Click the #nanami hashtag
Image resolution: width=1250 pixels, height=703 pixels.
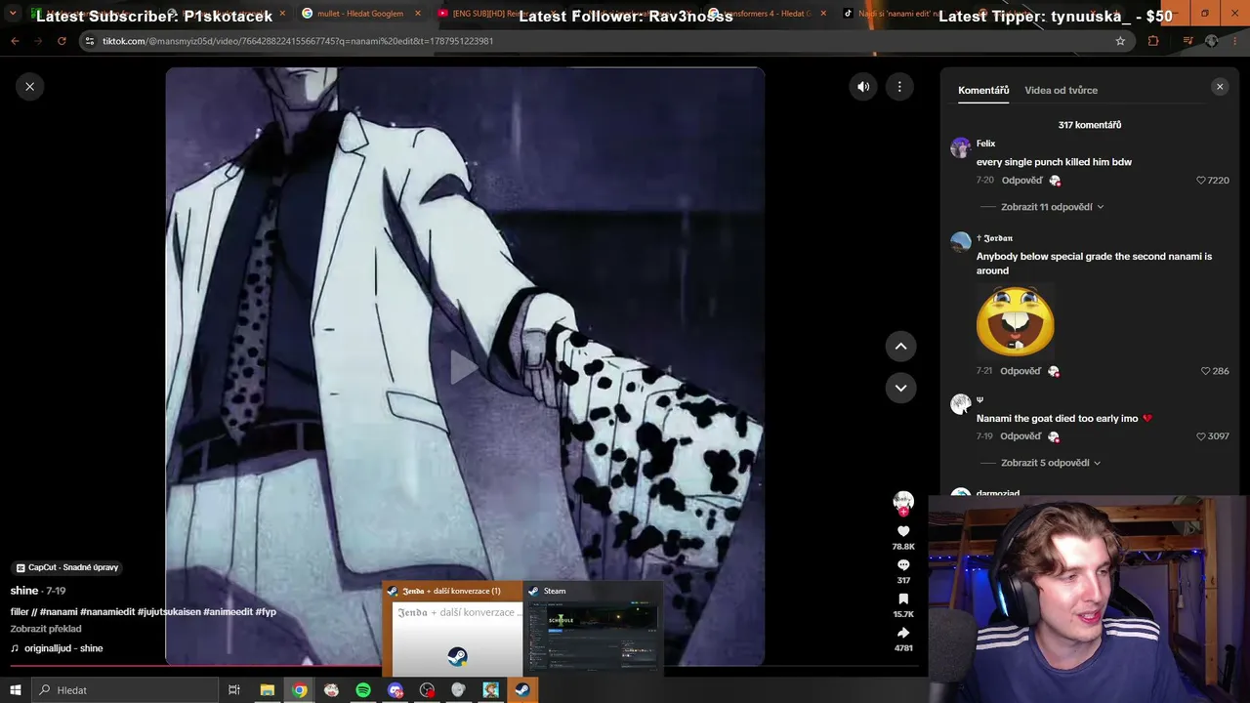click(x=59, y=612)
